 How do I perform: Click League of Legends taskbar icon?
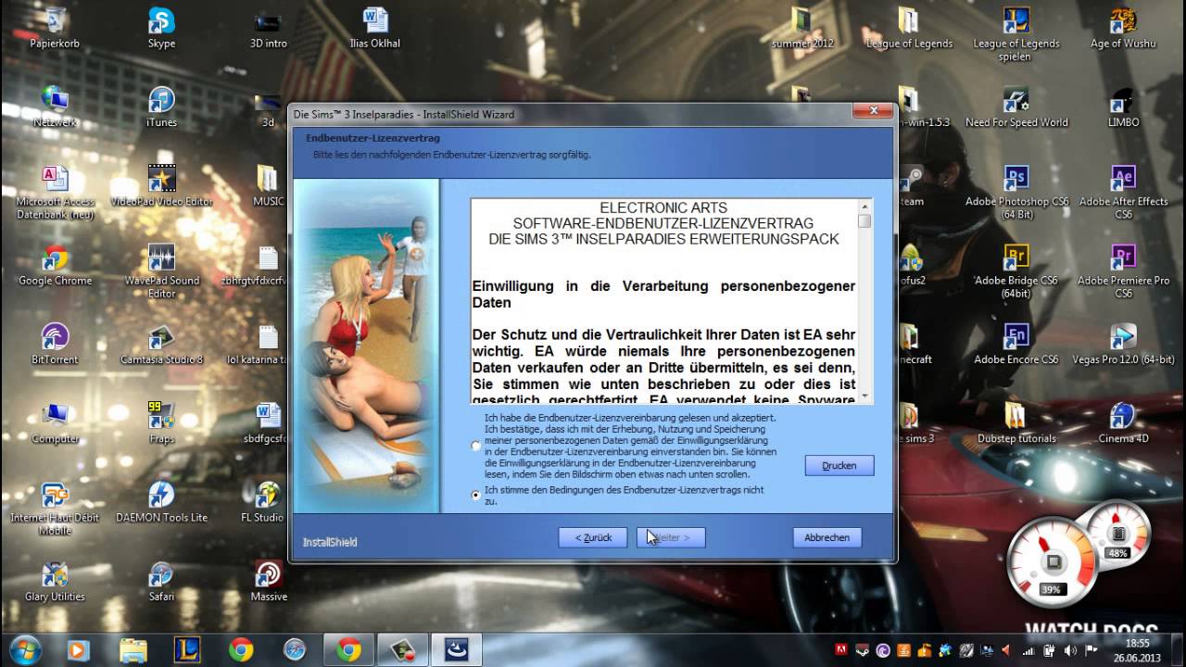point(187,650)
